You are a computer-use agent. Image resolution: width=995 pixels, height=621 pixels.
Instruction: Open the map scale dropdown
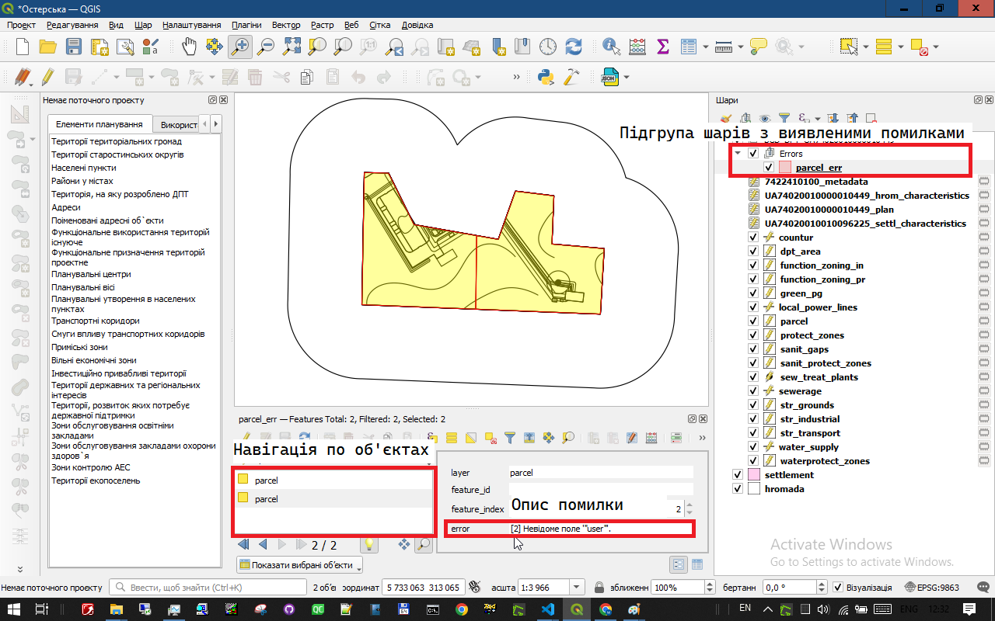click(x=577, y=588)
